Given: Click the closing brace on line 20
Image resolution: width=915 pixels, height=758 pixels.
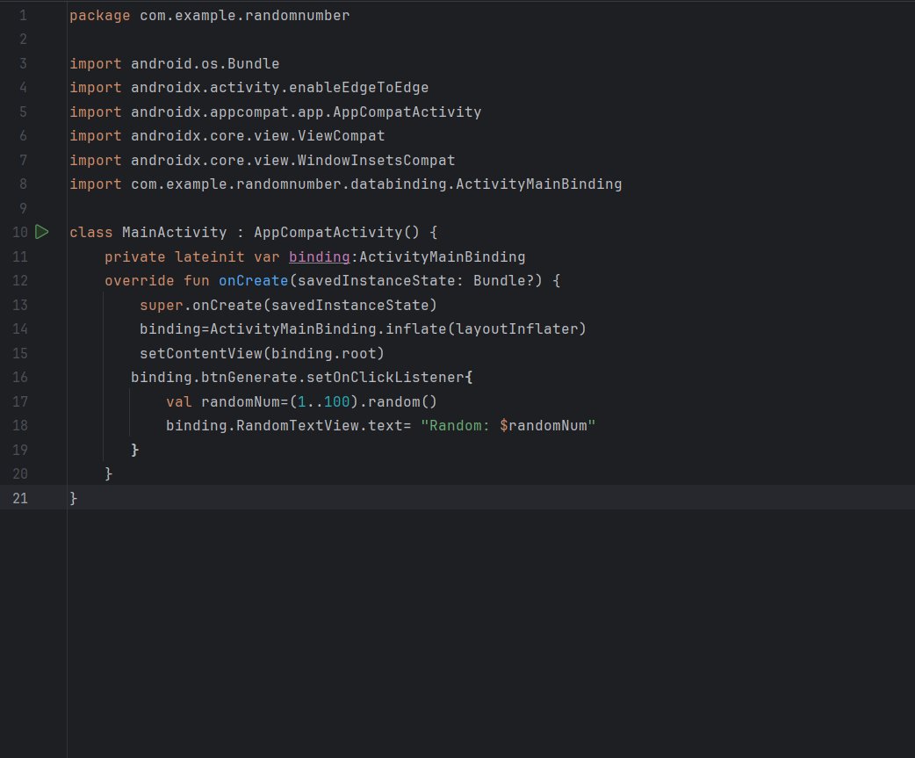Looking at the screenshot, I should point(109,473).
